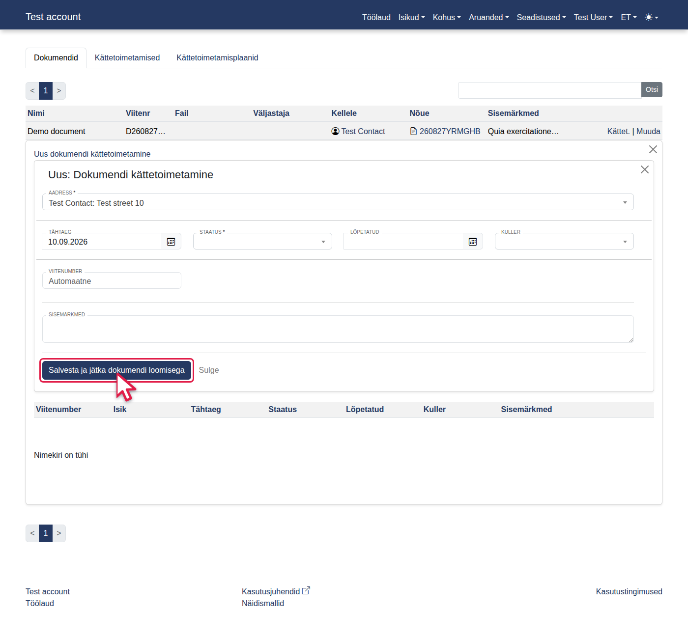Click bottom pagination previous page arrow
Screen dimensions: 688x639
(x=32, y=533)
